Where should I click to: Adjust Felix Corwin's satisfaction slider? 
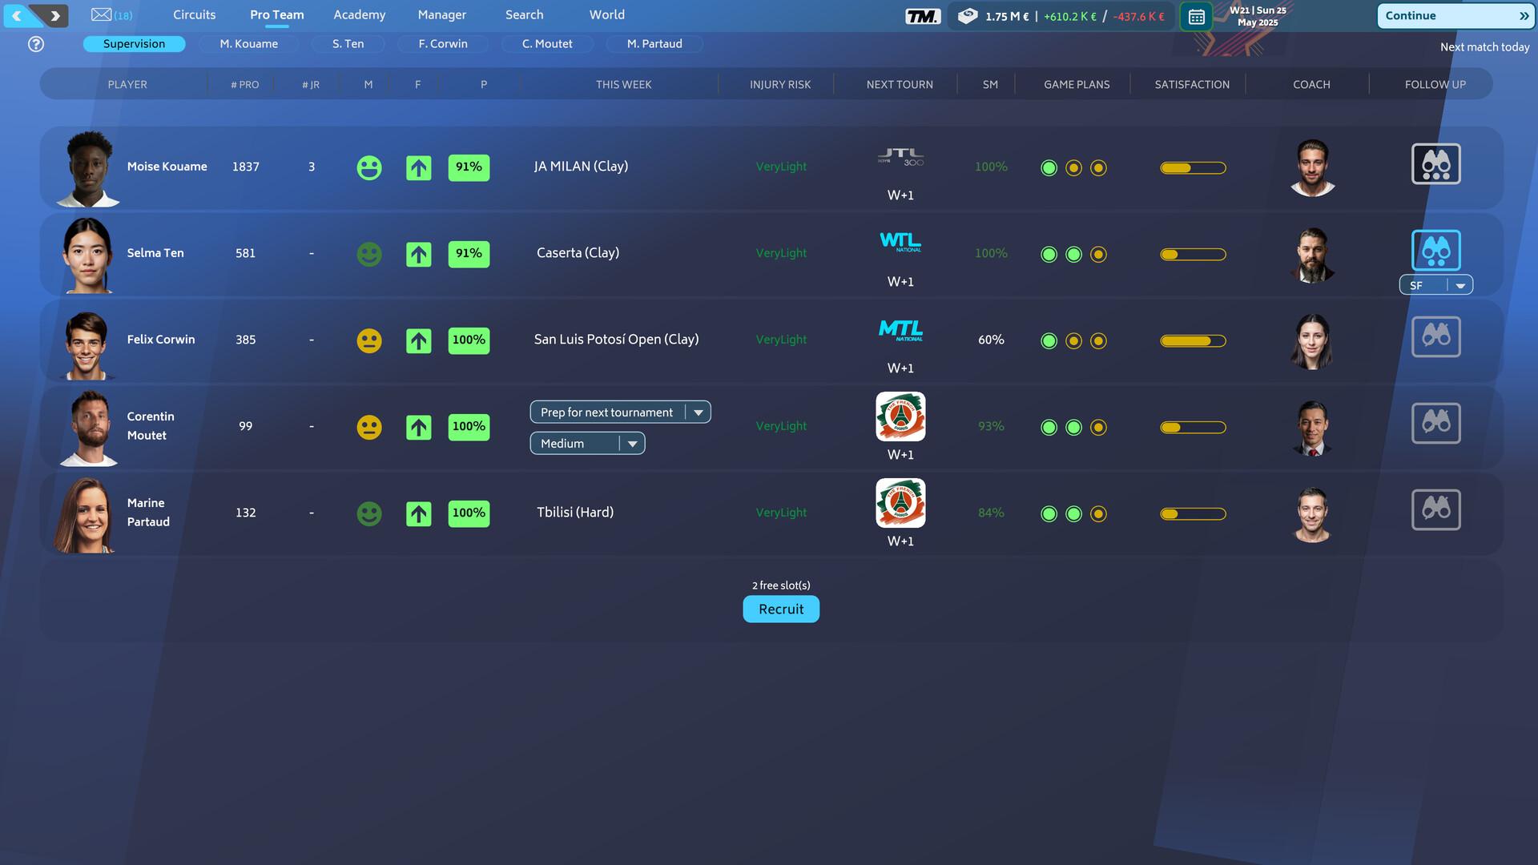pyautogui.click(x=1193, y=340)
